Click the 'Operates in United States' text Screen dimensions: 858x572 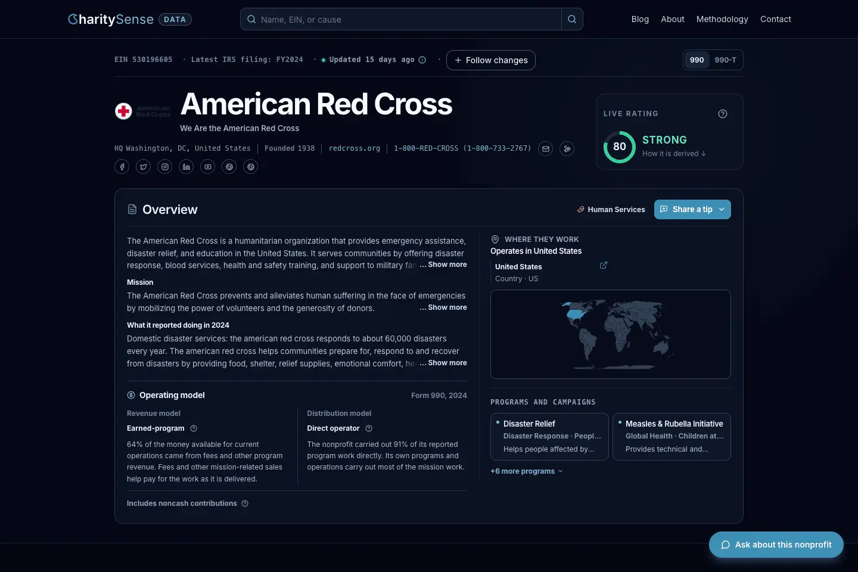pyautogui.click(x=536, y=251)
